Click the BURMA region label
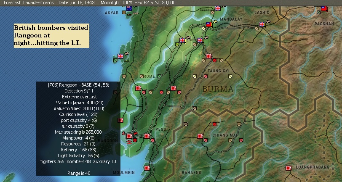This screenshot has width=342, height=182. (218, 89)
